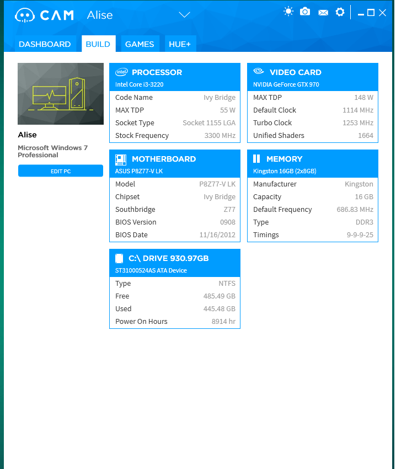
Task: Click the memory Capacity 16 GB value
Action: click(x=364, y=197)
